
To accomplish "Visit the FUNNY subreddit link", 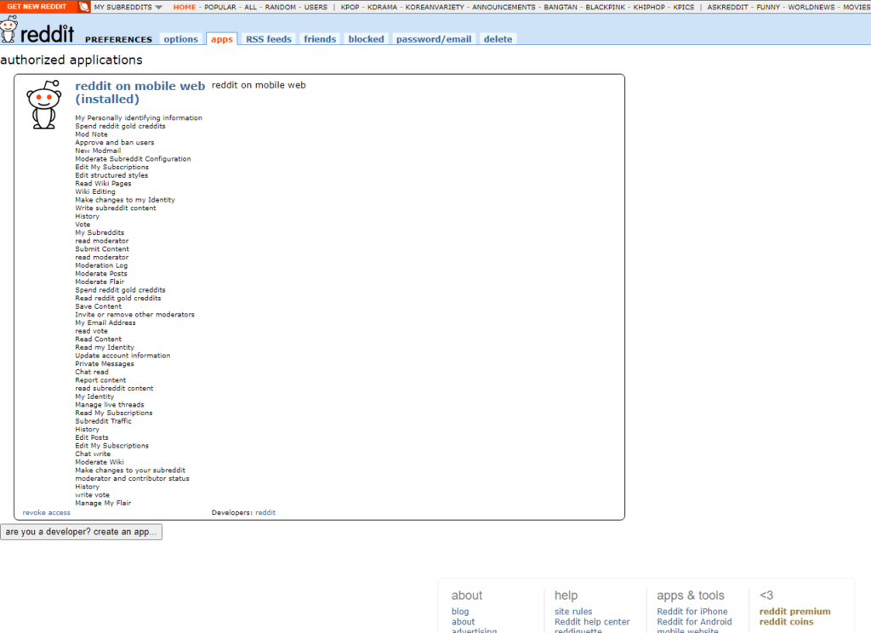I will click(768, 7).
